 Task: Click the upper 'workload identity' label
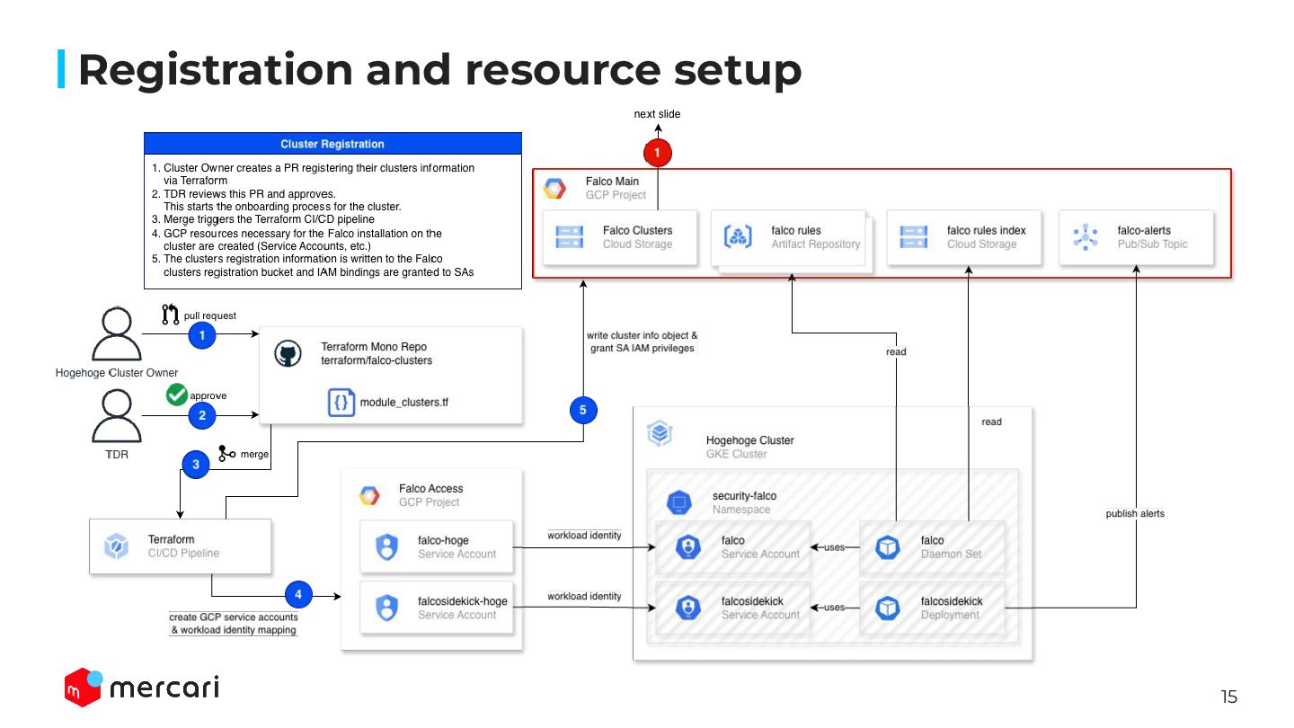point(584,536)
